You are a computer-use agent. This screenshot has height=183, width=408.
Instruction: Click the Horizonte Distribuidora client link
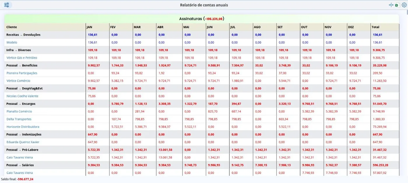pyautogui.click(x=23, y=127)
